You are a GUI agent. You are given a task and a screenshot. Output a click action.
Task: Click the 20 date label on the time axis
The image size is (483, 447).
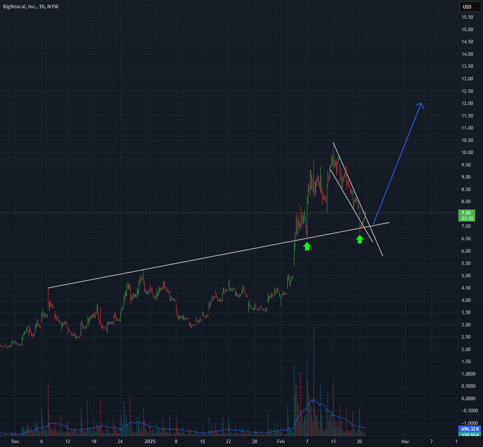click(359, 442)
